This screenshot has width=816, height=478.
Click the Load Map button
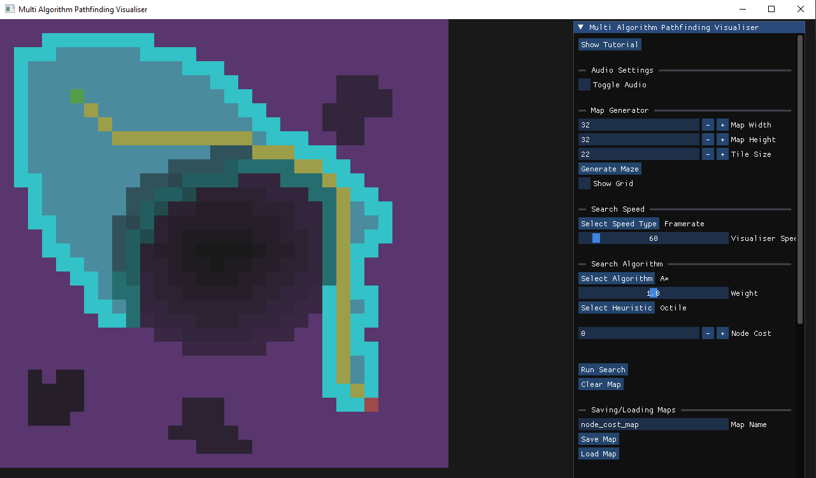tap(599, 454)
